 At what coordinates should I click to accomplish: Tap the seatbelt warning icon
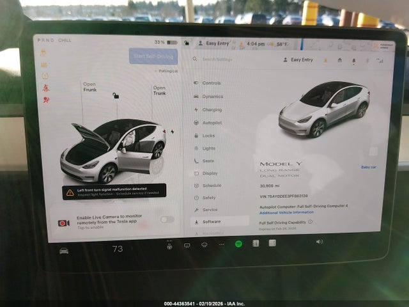(x=45, y=88)
